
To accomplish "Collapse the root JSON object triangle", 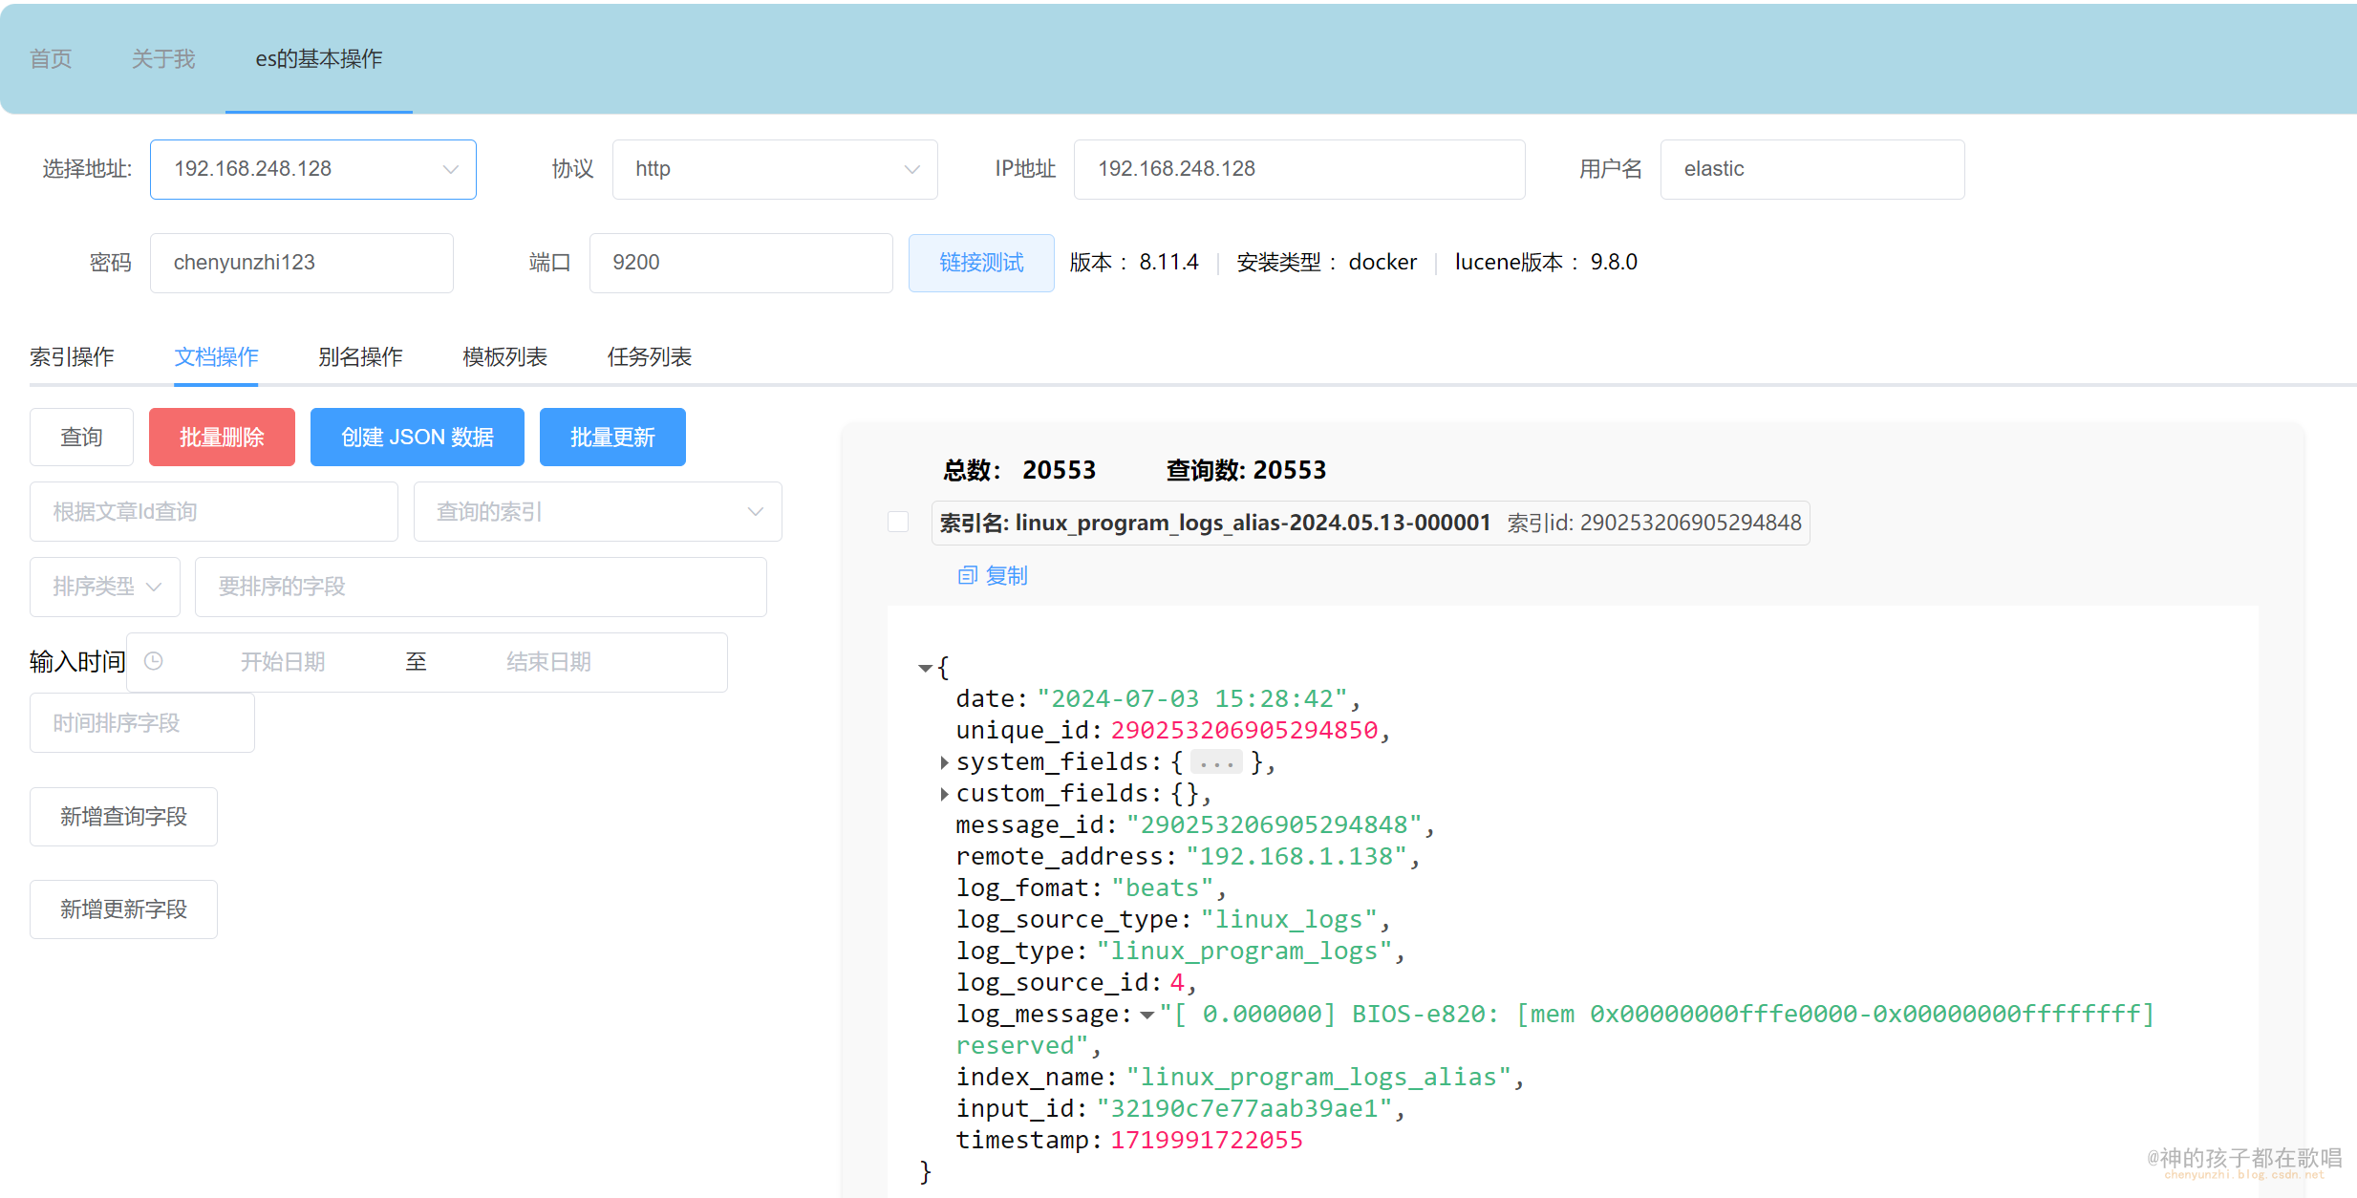I will tap(925, 668).
